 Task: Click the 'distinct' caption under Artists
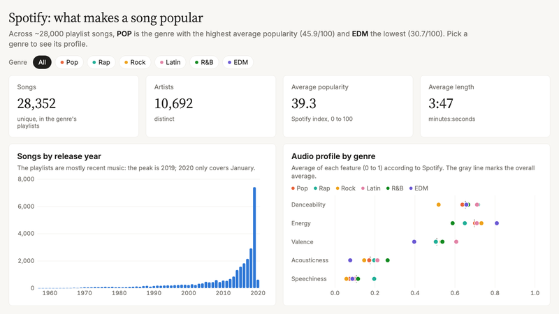click(164, 119)
